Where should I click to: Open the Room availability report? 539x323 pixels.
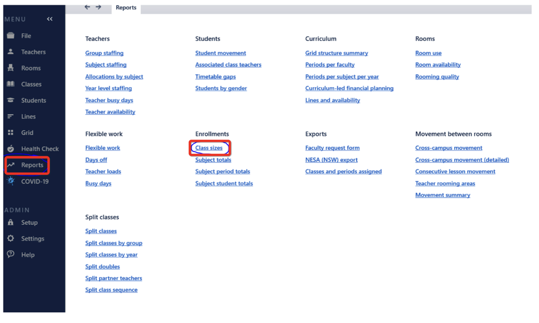[438, 65]
